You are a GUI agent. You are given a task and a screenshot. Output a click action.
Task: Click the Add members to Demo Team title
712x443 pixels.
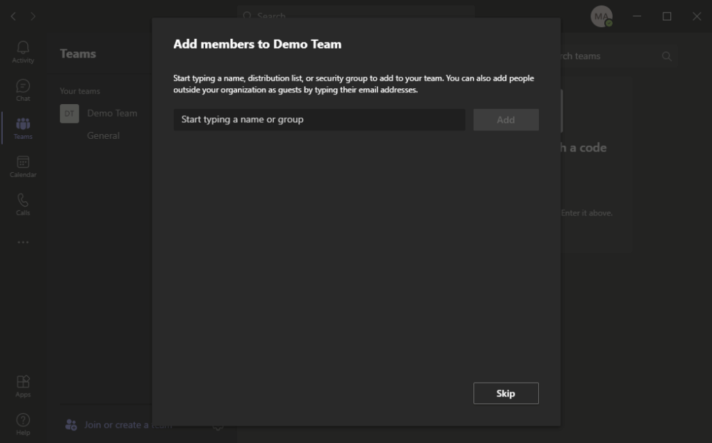pyautogui.click(x=257, y=44)
